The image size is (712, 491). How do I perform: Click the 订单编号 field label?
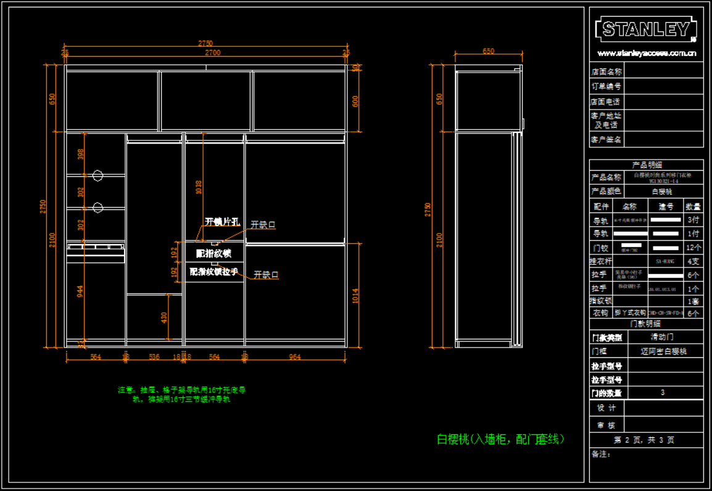tap(606, 86)
